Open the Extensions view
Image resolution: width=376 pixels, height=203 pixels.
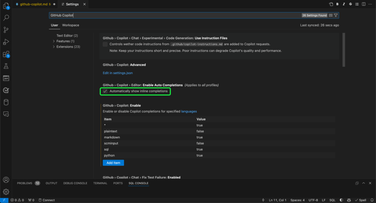coord(6,54)
